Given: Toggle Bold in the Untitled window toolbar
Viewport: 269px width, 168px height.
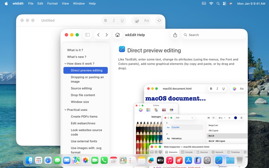Looking at the screenshot, I should pos(106,20).
